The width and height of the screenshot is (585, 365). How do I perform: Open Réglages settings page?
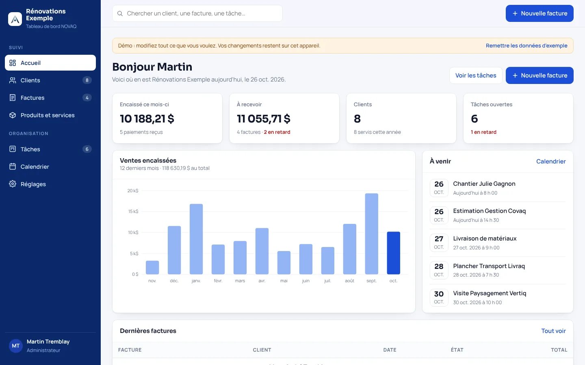click(x=50, y=184)
